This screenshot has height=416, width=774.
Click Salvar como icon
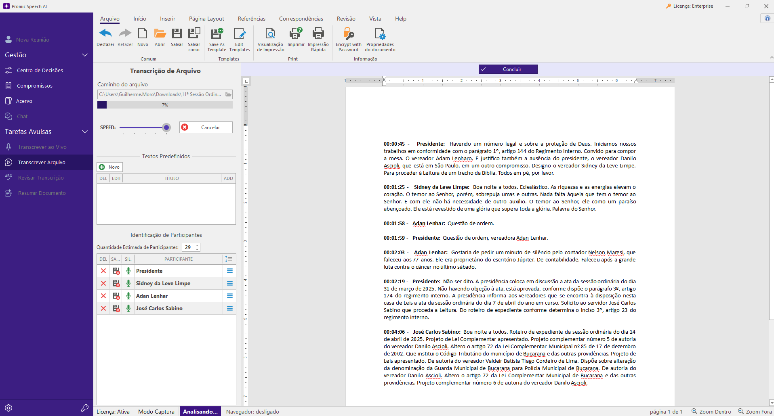[x=194, y=33]
